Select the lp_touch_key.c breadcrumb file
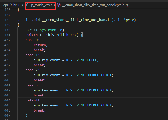168x120 pixels. click(41, 5)
